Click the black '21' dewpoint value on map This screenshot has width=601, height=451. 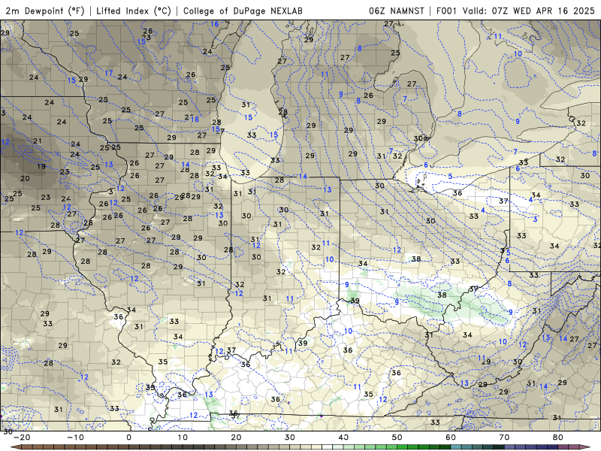point(37,141)
